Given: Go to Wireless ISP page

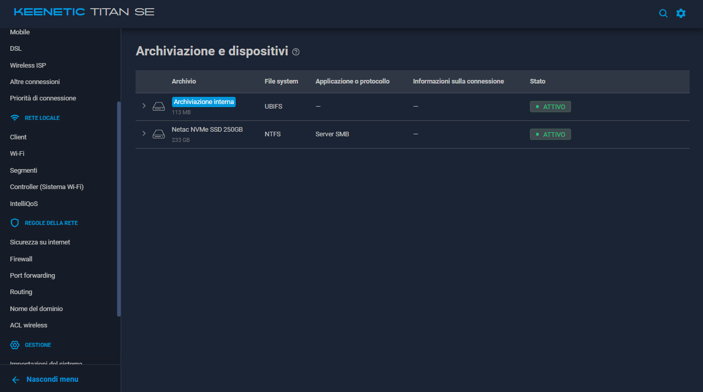Looking at the screenshot, I should [28, 65].
